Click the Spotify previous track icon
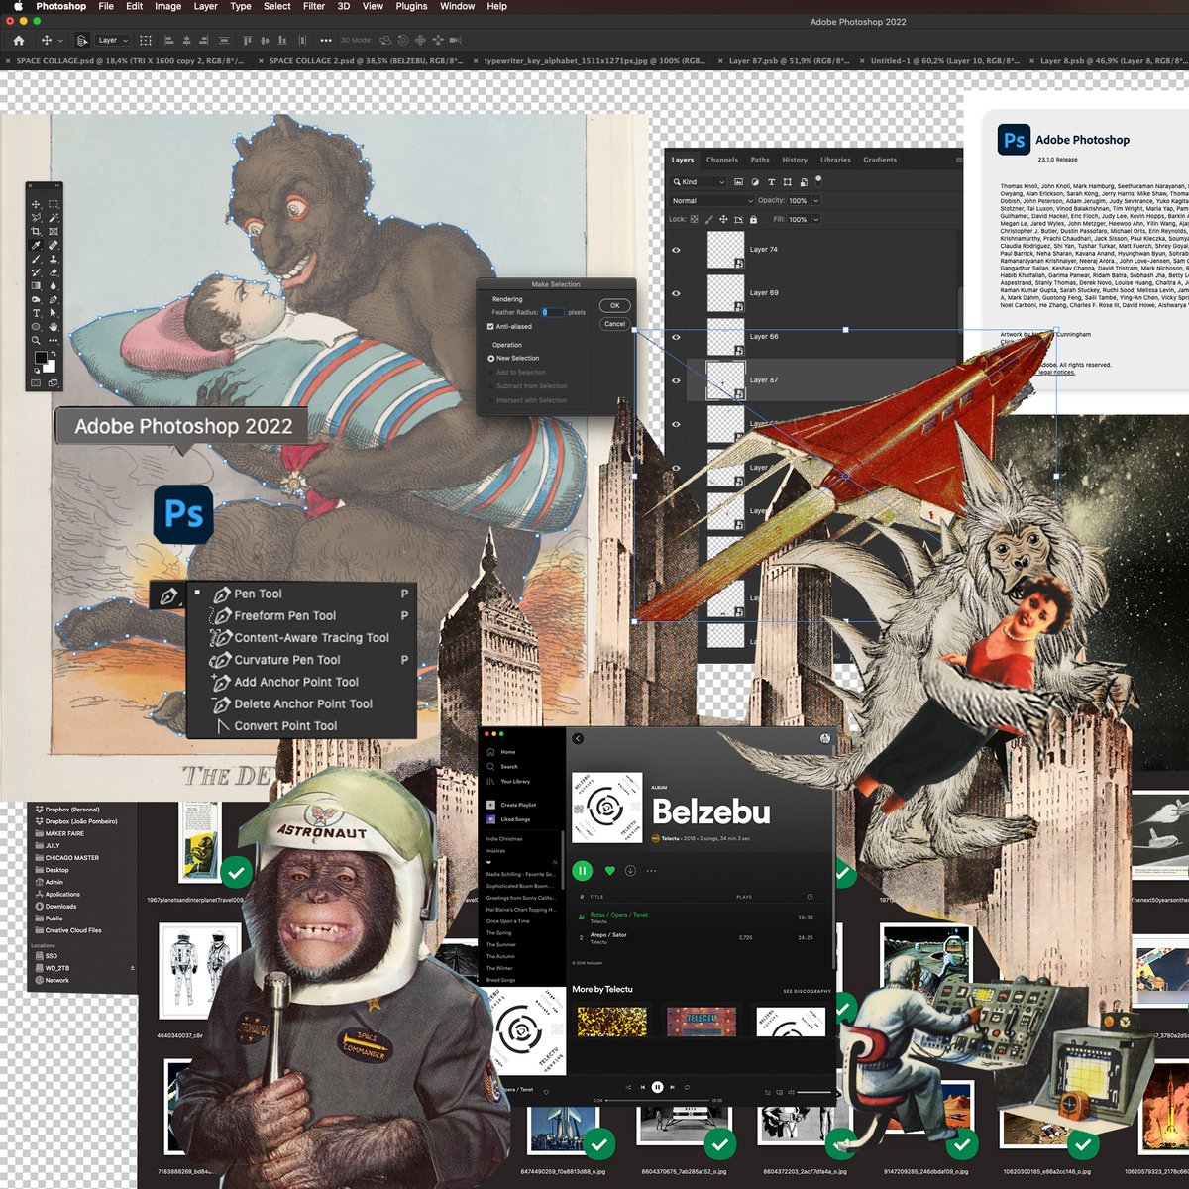The height and width of the screenshot is (1189, 1189). pyautogui.click(x=642, y=1087)
